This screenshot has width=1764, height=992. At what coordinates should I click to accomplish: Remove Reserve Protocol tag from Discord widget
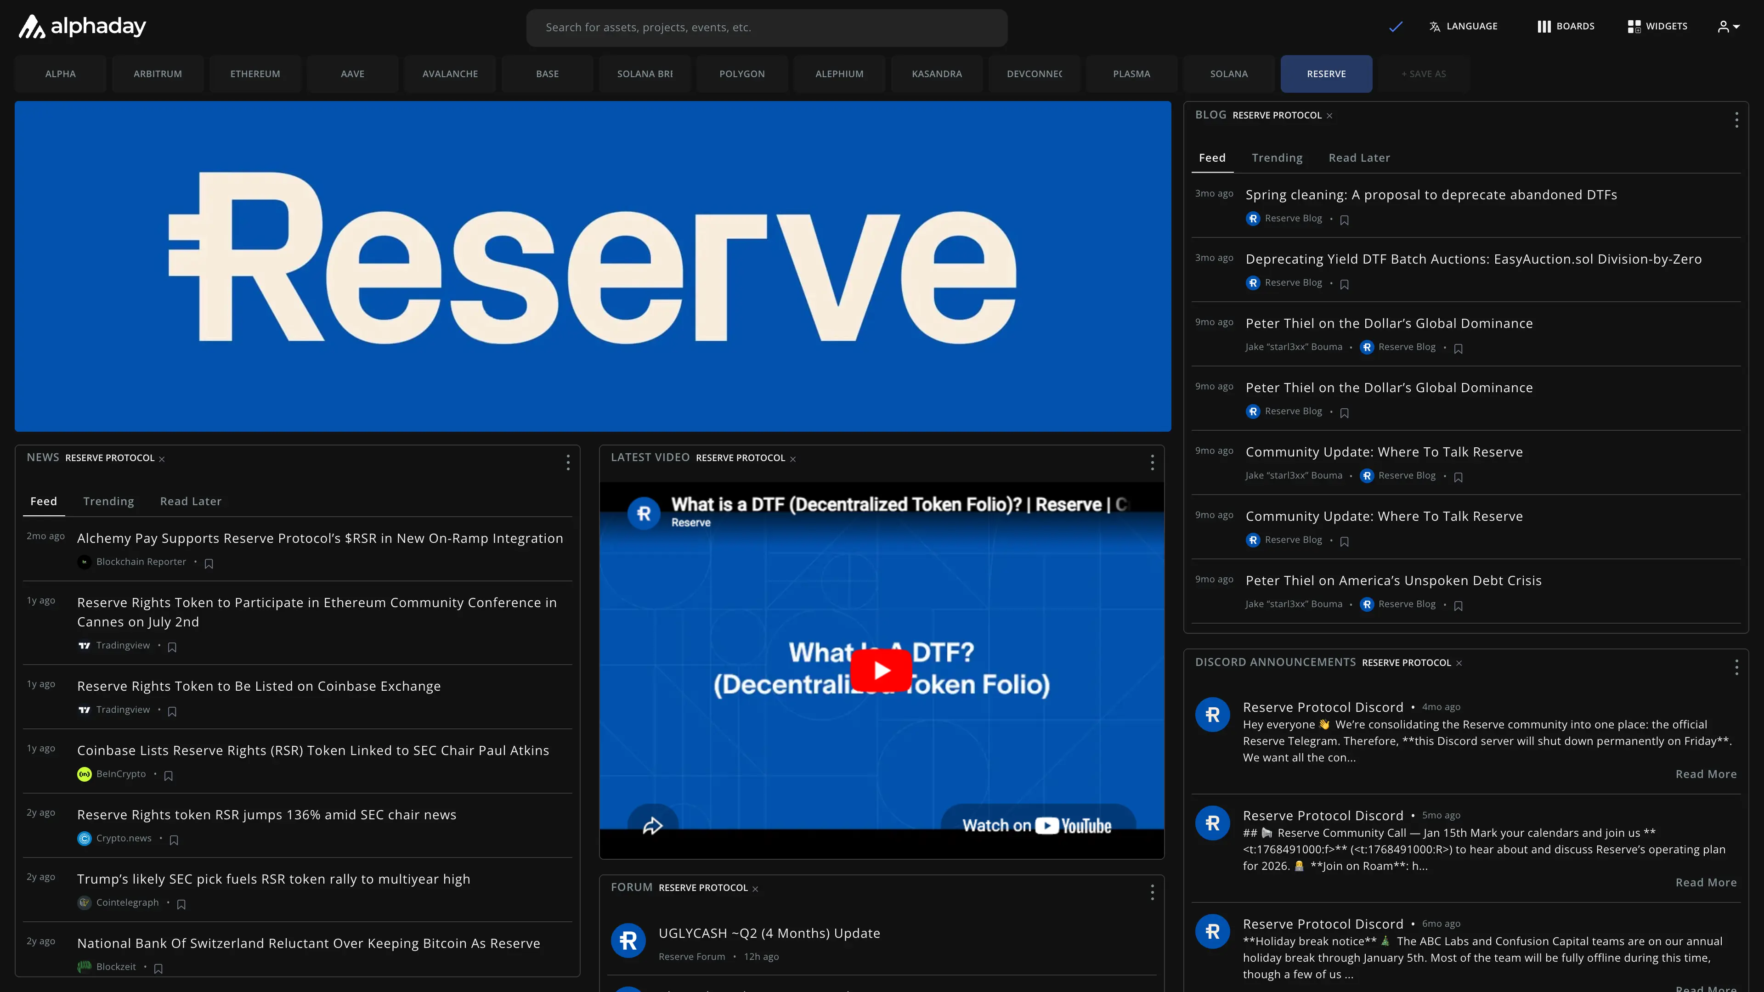tap(1459, 663)
